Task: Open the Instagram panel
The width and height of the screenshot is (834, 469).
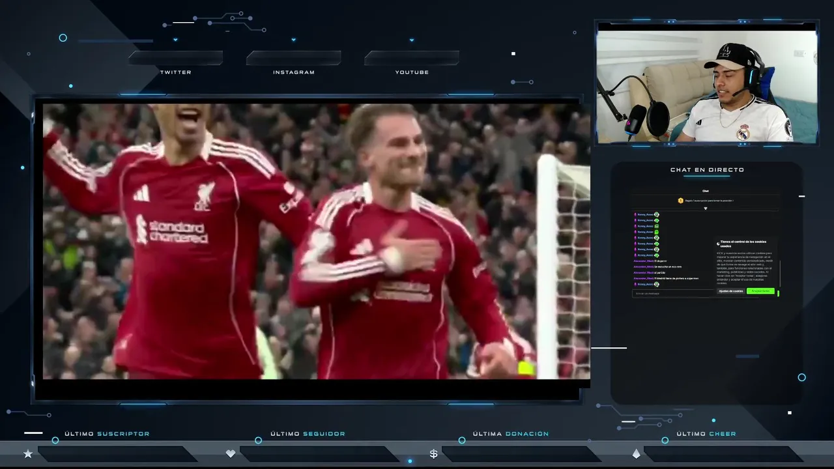Action: pos(294,59)
